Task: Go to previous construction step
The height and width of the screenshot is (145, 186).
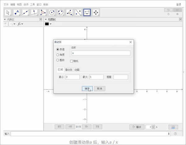Action: (70, 127)
